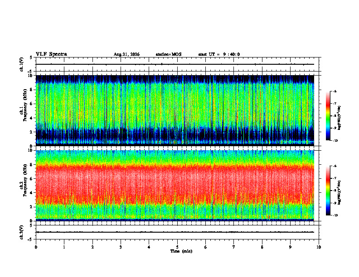Click the station=MOS label

pyautogui.click(x=169, y=54)
